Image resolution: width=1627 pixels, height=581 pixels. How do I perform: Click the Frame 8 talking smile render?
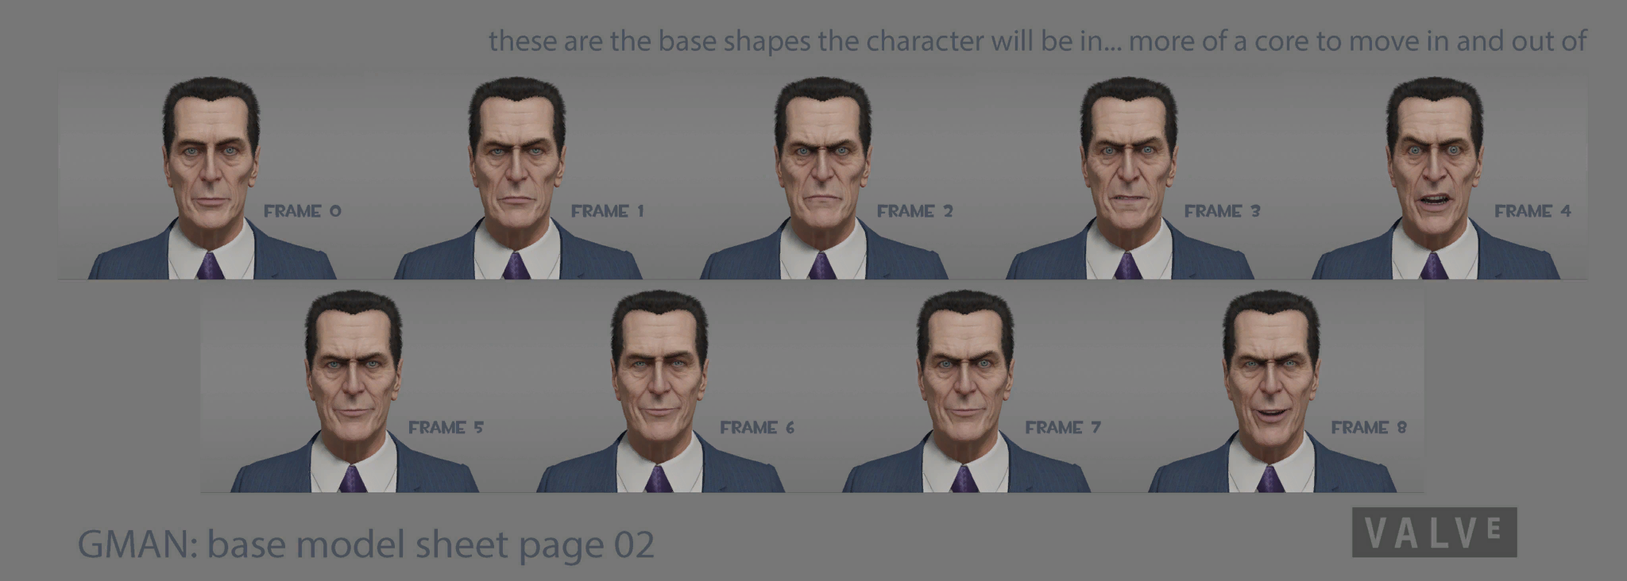pyautogui.click(x=1272, y=391)
